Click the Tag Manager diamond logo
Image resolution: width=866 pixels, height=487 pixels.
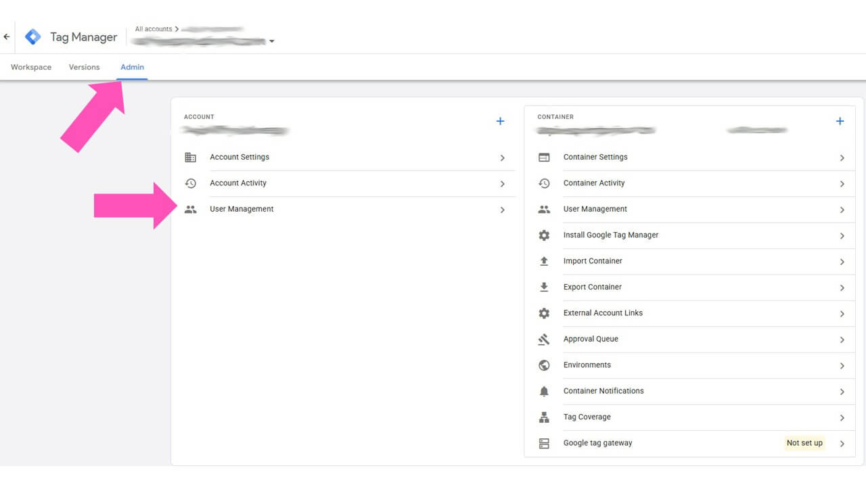point(32,37)
